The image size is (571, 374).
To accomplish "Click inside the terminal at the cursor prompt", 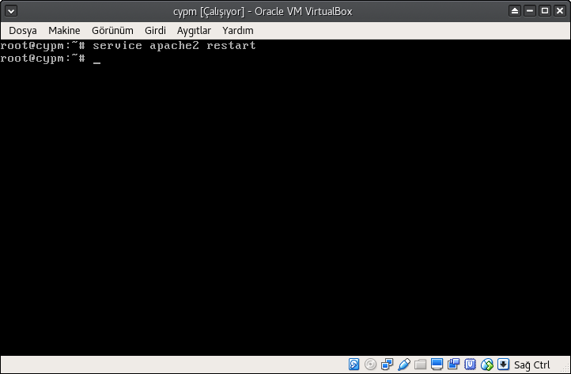I will [x=96, y=59].
